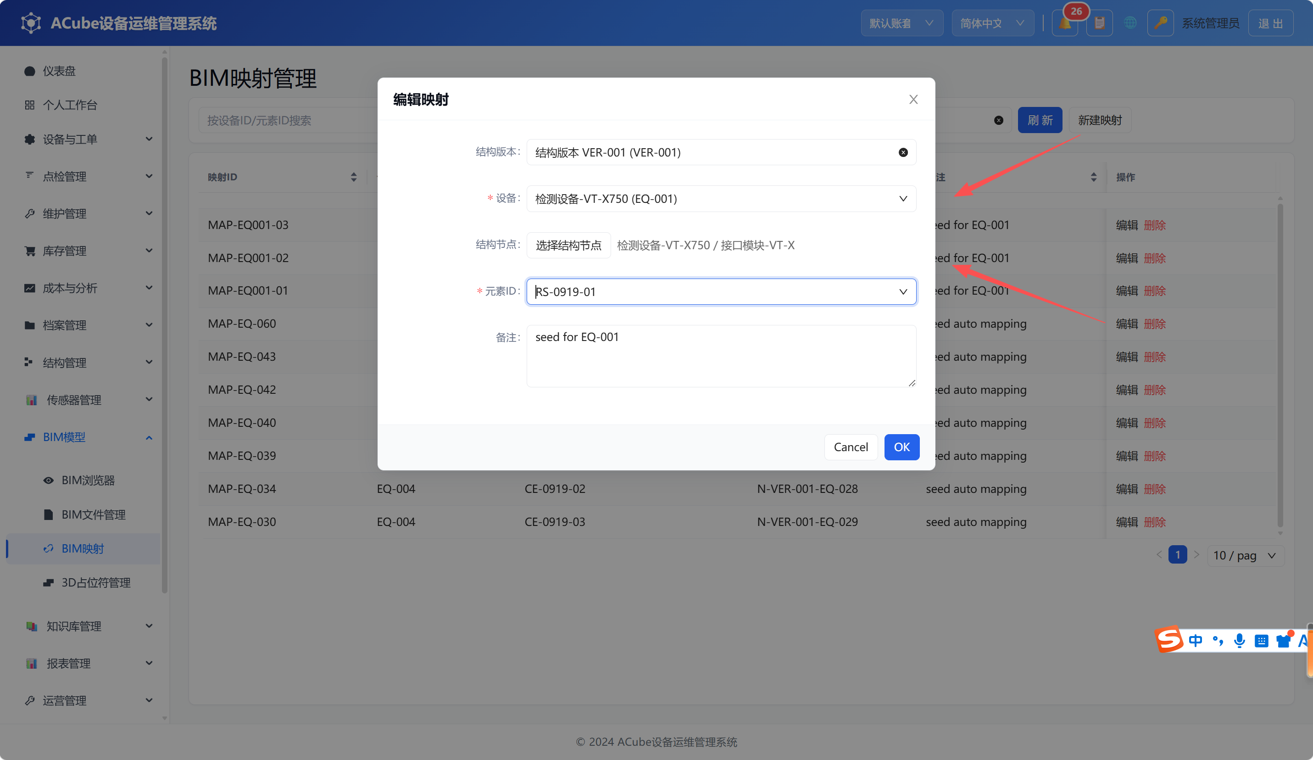The image size is (1313, 760).
Task: Go to pagination page 1
Action: (x=1178, y=554)
